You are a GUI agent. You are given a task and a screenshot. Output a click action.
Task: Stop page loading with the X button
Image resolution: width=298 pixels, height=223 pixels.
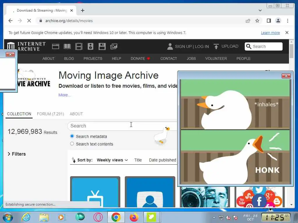pos(29,21)
